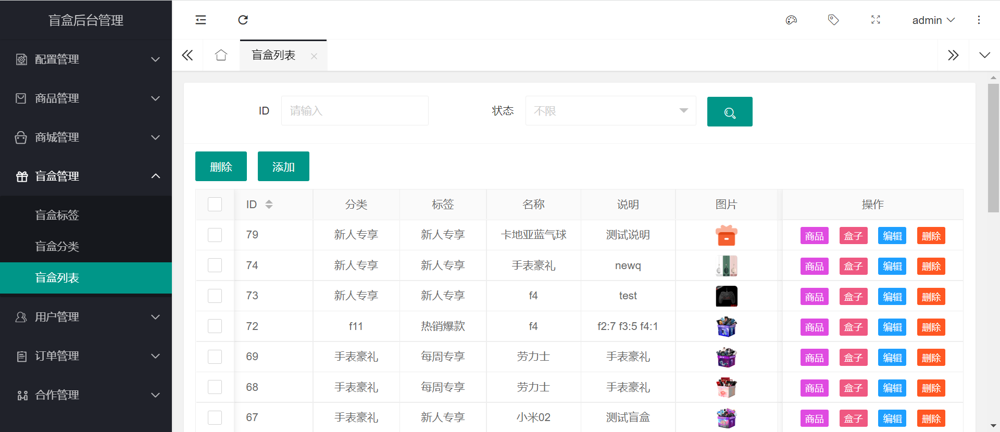
Task: Click the green 添加 button
Action: click(x=283, y=167)
